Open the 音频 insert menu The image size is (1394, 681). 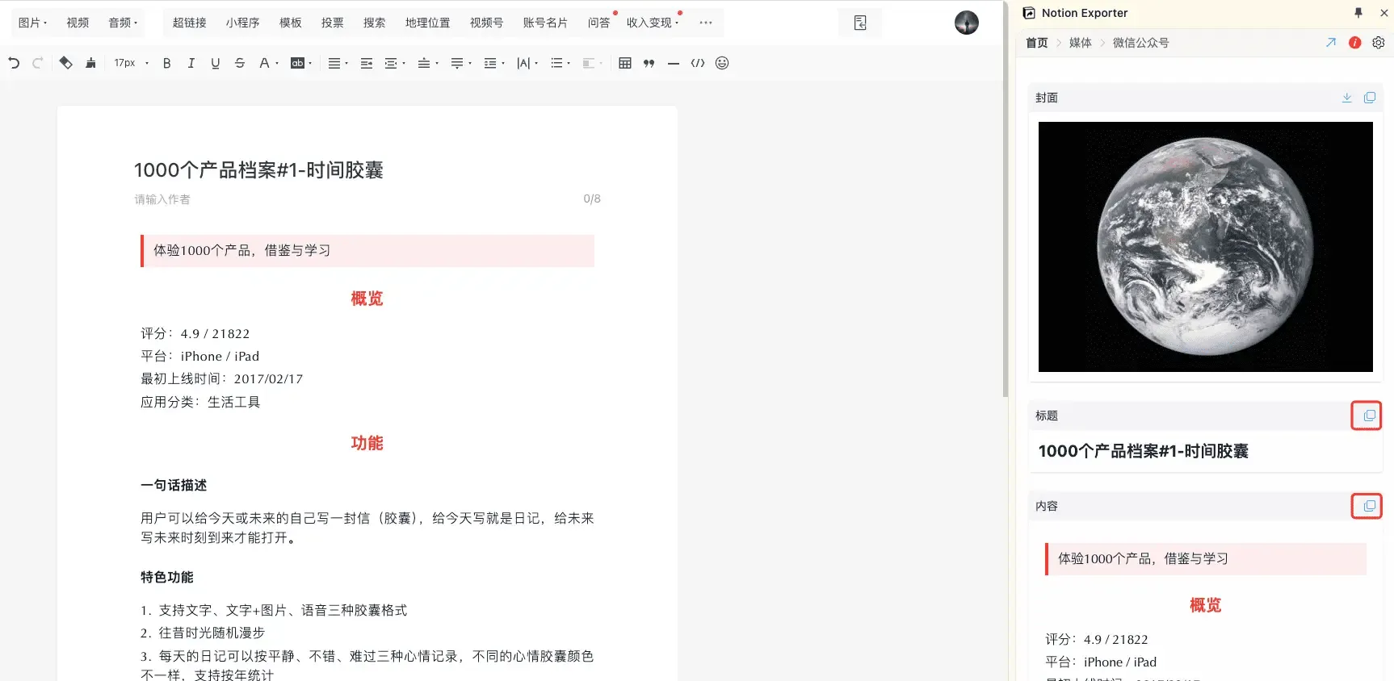(x=123, y=23)
